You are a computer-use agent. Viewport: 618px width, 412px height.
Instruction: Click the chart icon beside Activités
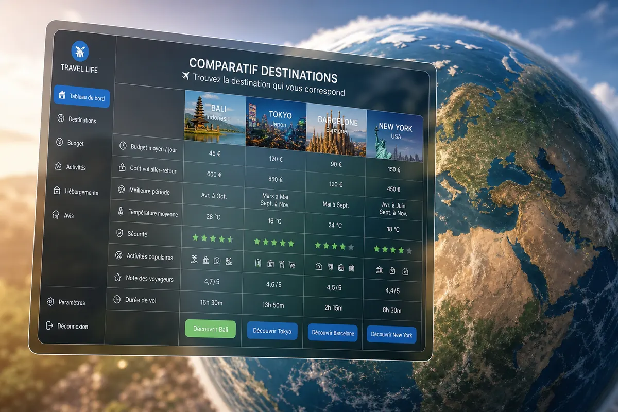tap(58, 166)
